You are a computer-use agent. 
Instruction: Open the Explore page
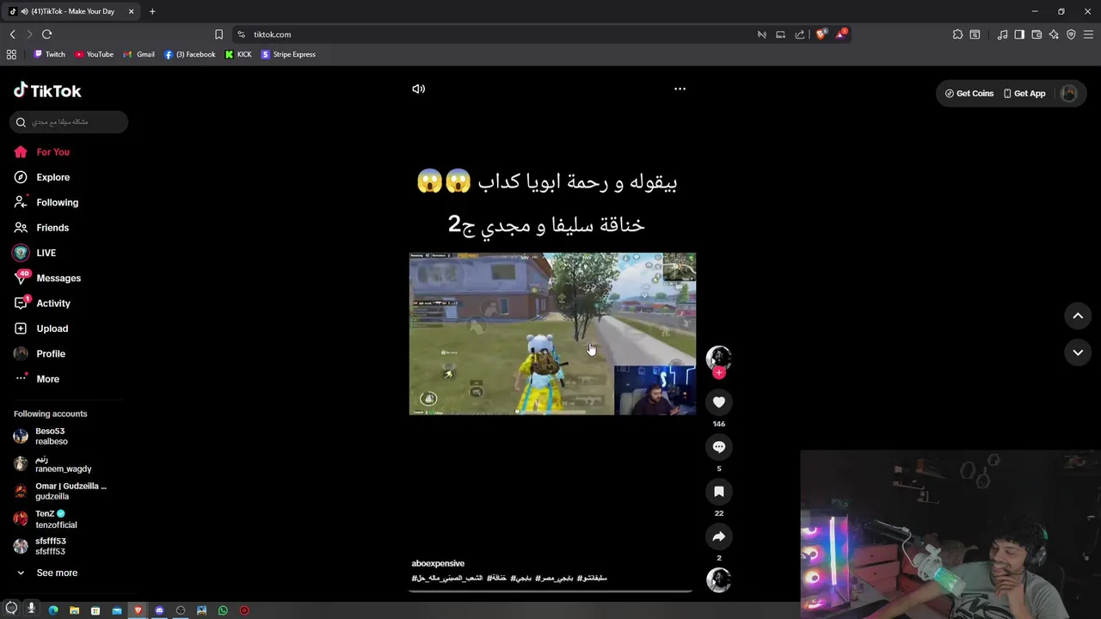pos(41,177)
